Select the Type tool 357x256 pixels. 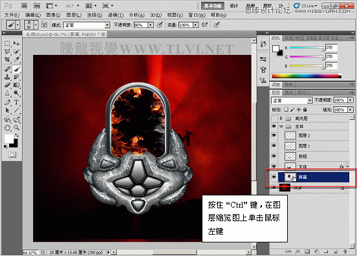[16, 103]
